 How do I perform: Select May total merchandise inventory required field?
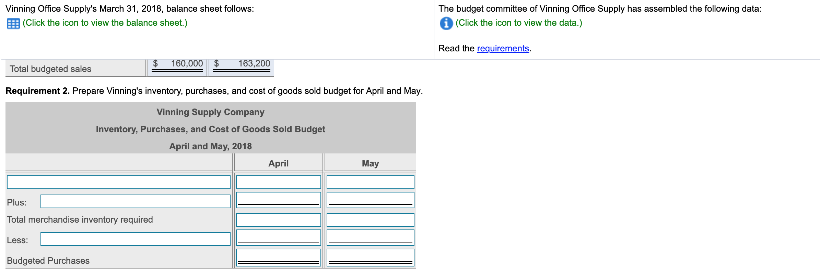pyautogui.click(x=371, y=220)
